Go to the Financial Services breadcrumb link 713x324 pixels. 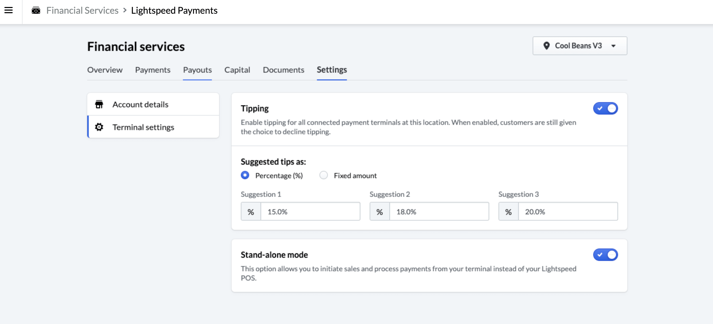(82, 11)
